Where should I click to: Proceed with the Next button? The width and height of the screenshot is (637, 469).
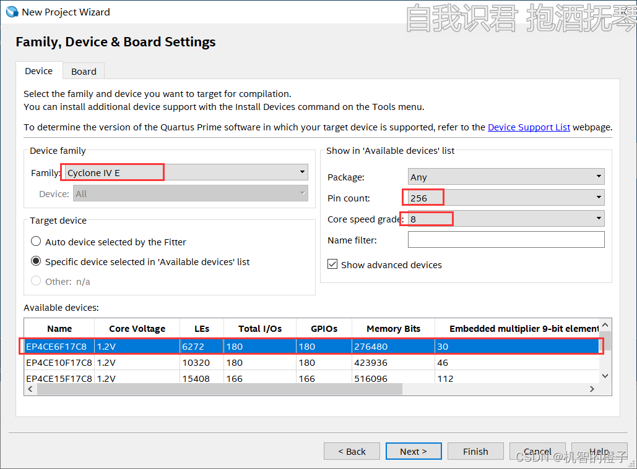click(414, 451)
